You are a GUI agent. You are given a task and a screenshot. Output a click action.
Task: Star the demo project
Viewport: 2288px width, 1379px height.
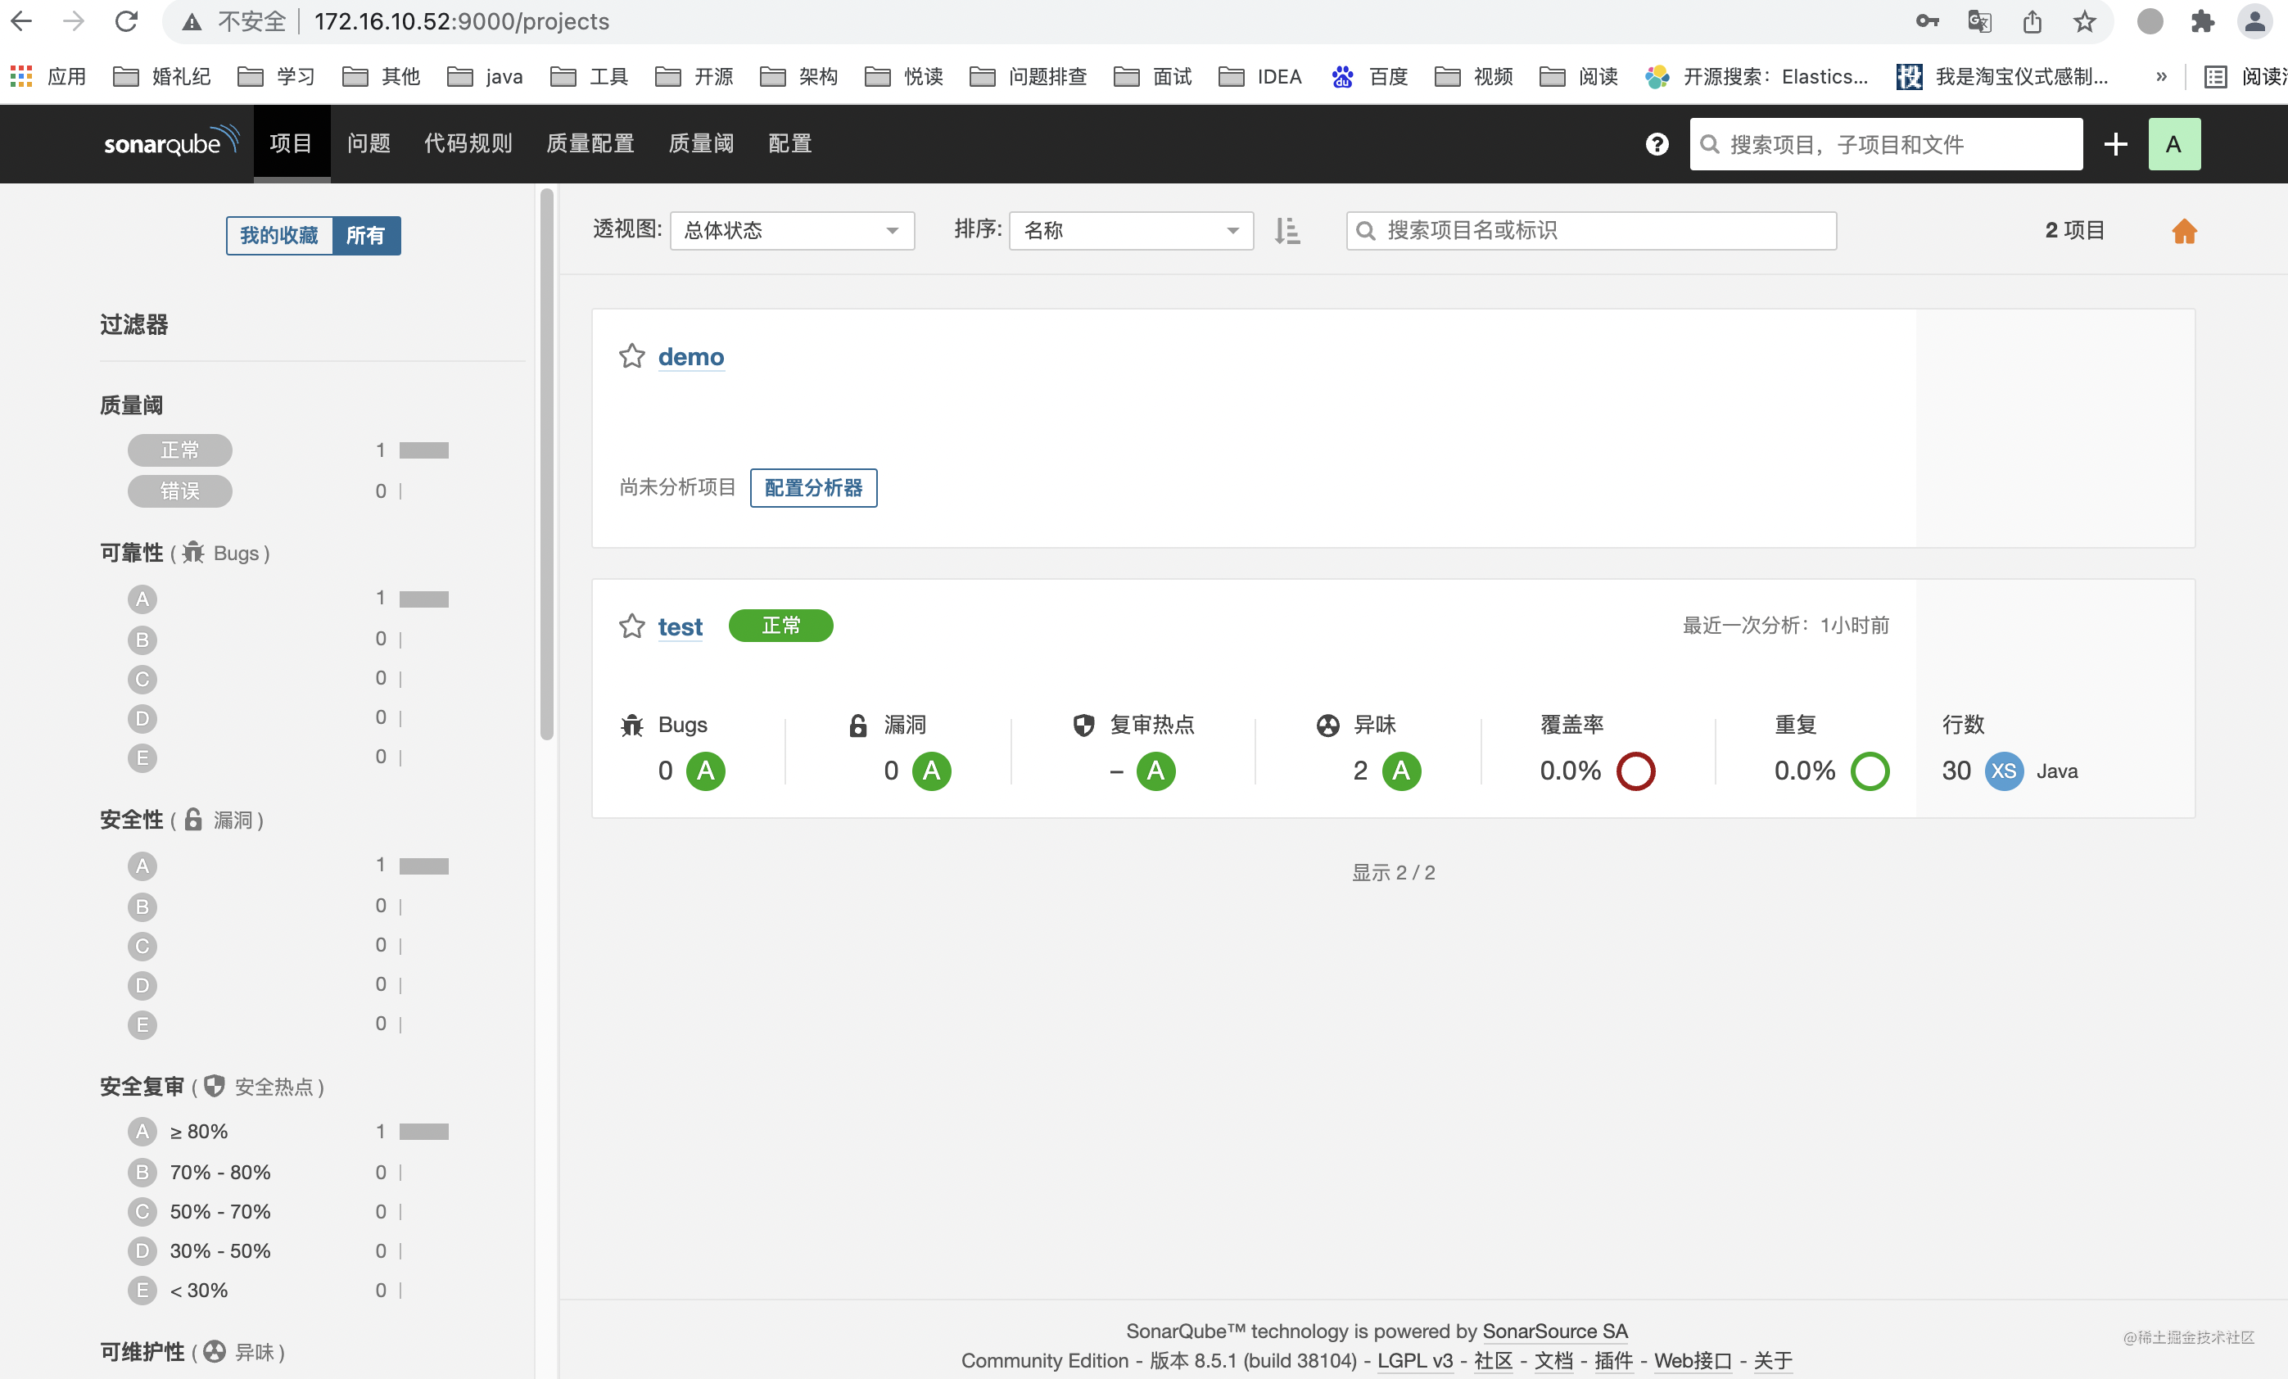click(x=631, y=356)
